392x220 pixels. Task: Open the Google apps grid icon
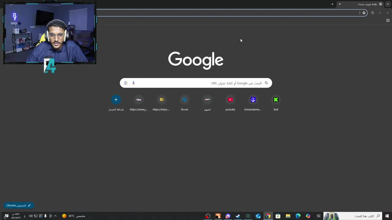tap(388, 20)
